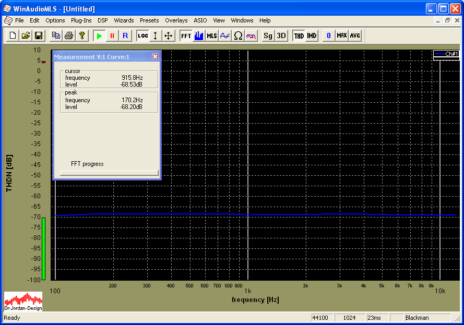Start measurement with the green play button
This screenshot has height=325, width=464.
pos(99,35)
